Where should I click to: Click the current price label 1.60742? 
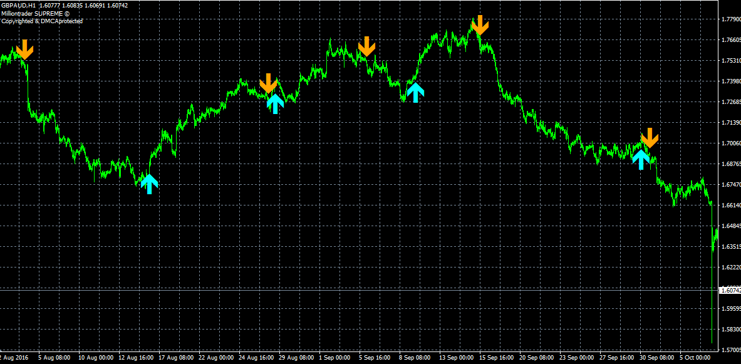[x=730, y=291]
